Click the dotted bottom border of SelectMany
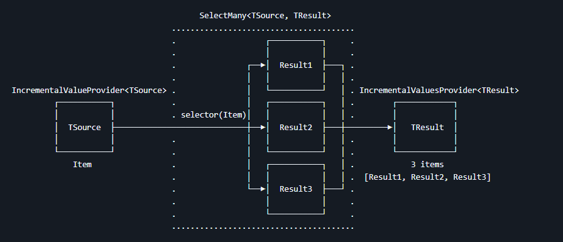563x242 pixels. [263, 228]
